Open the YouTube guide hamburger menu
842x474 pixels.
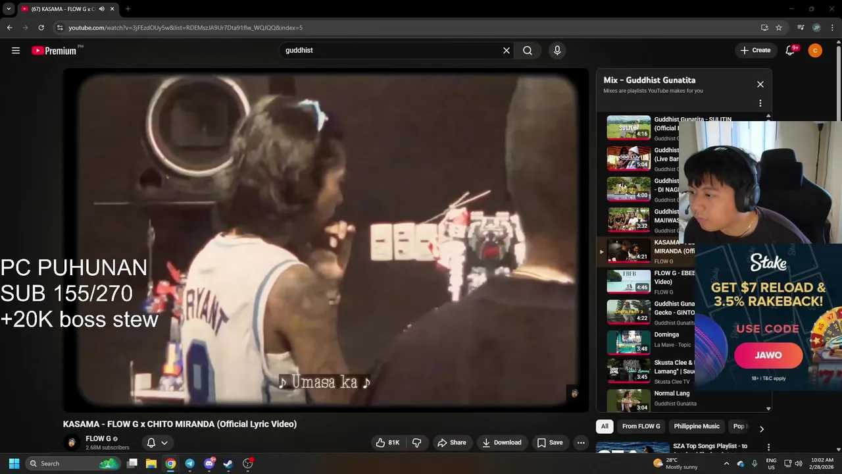tap(16, 51)
